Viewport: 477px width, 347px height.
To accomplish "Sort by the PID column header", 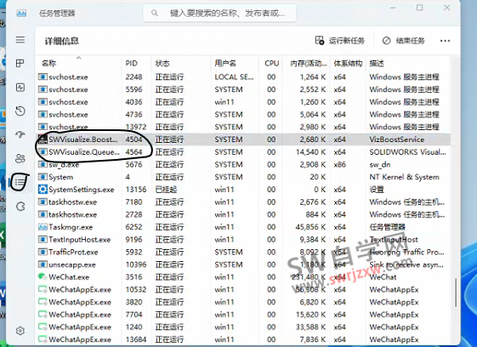I will click(136, 63).
